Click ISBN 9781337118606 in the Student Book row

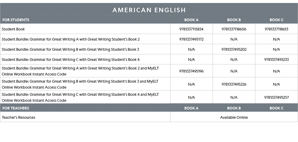click(234, 29)
